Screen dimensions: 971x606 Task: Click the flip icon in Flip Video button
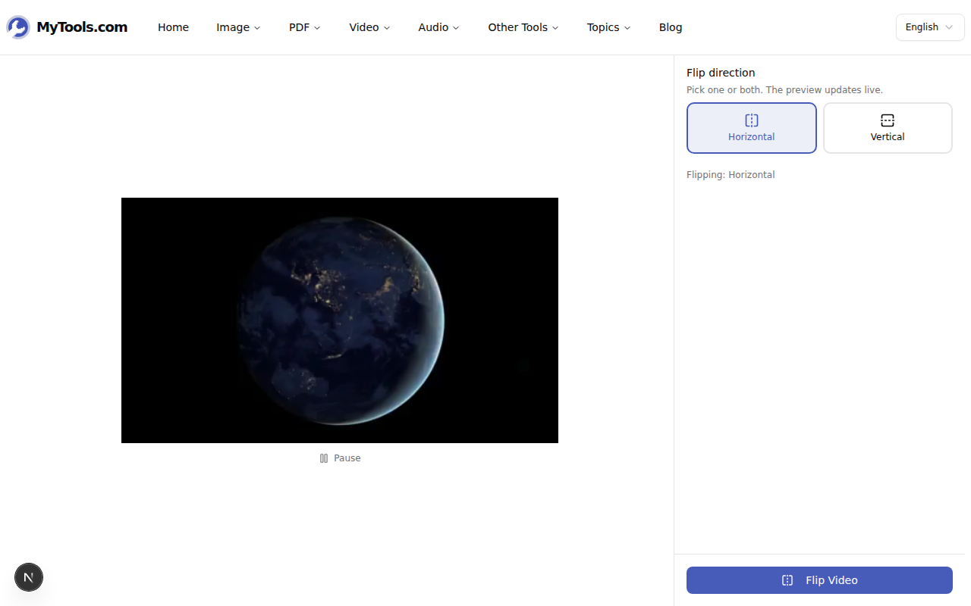[x=787, y=580]
